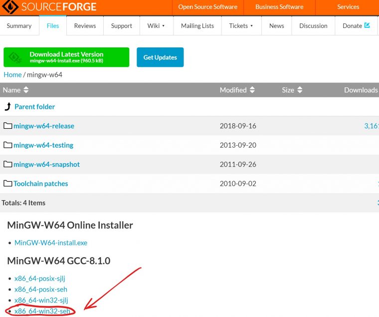This screenshot has width=379, height=317.
Task: Sort the list by Size column arrows
Action: (300, 90)
